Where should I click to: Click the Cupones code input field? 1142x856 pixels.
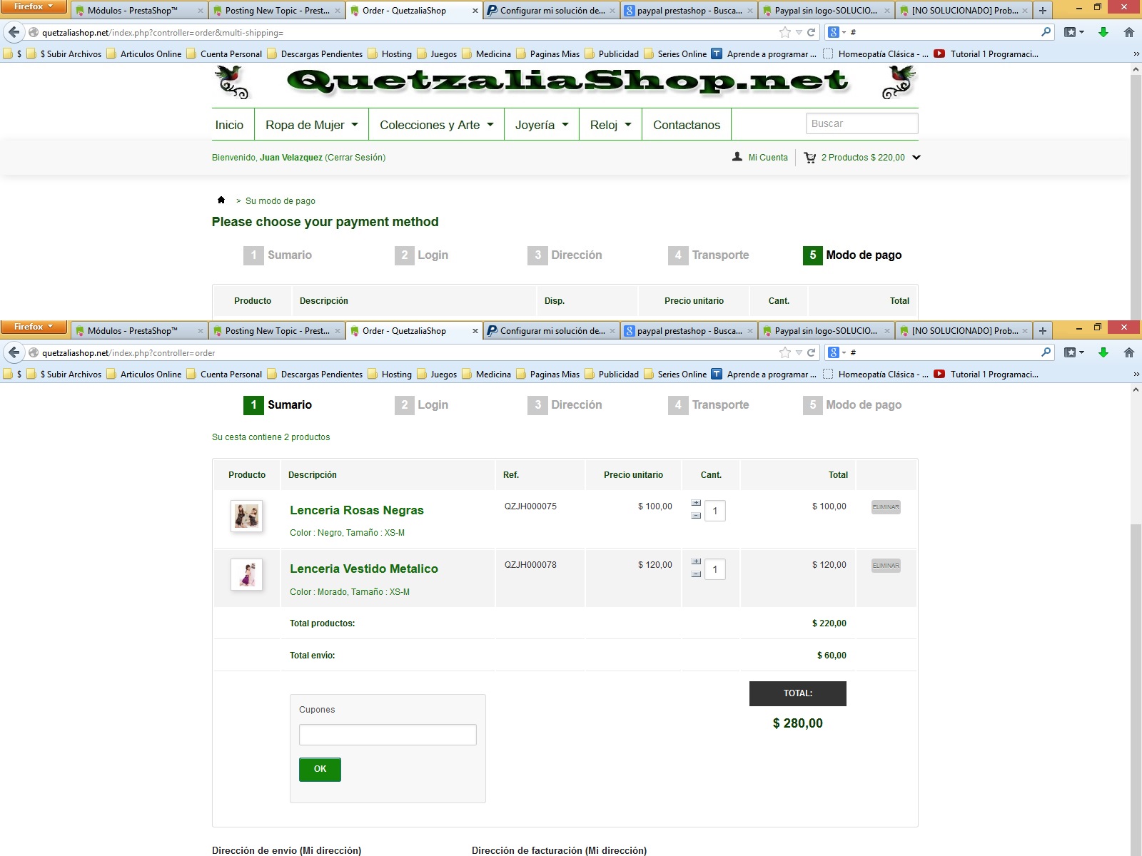point(388,735)
